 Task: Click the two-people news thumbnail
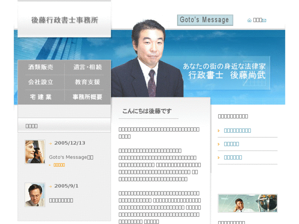[x=35, y=152]
